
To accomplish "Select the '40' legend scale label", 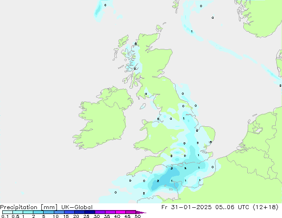I will [117, 216].
